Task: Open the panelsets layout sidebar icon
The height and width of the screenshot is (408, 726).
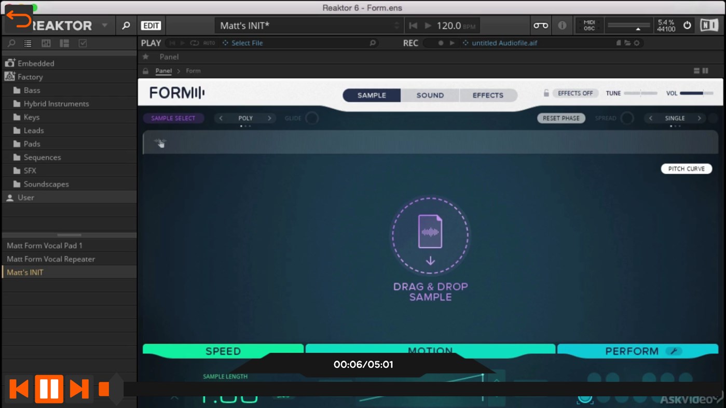Action: point(64,44)
